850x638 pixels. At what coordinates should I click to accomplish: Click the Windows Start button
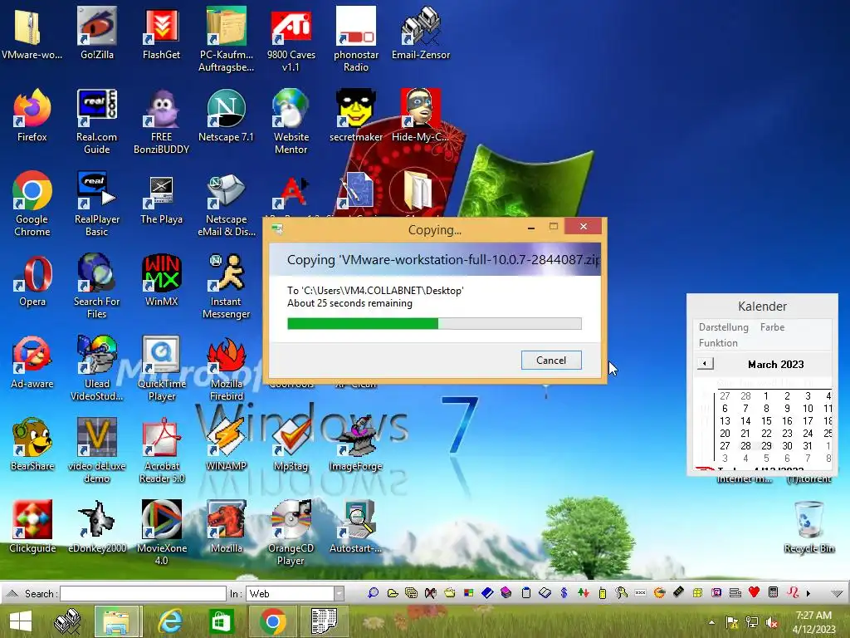pos(21,621)
